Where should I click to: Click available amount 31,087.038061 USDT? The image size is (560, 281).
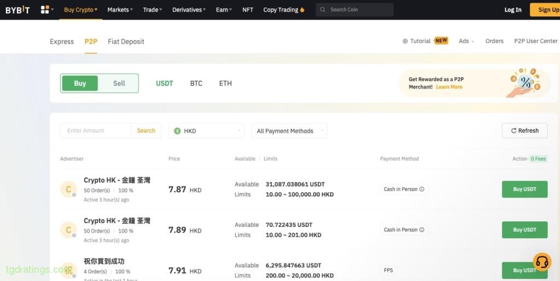pyautogui.click(x=295, y=184)
